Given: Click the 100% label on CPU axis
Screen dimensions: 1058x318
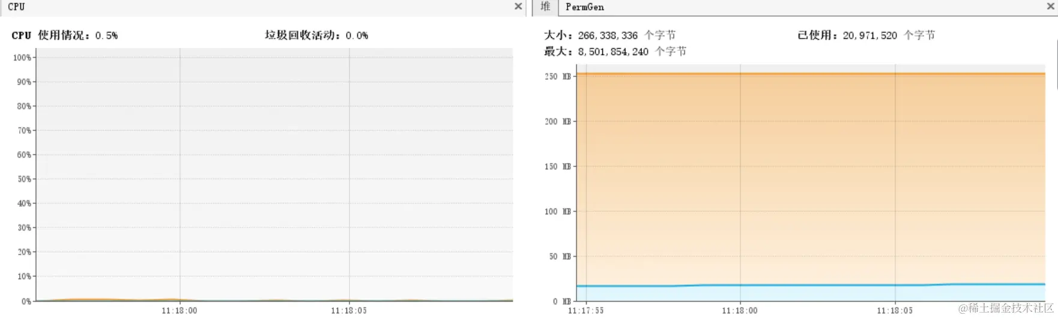Looking at the screenshot, I should [22, 58].
